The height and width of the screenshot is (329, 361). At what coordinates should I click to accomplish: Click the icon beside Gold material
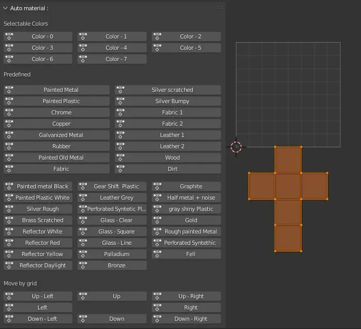click(x=157, y=220)
